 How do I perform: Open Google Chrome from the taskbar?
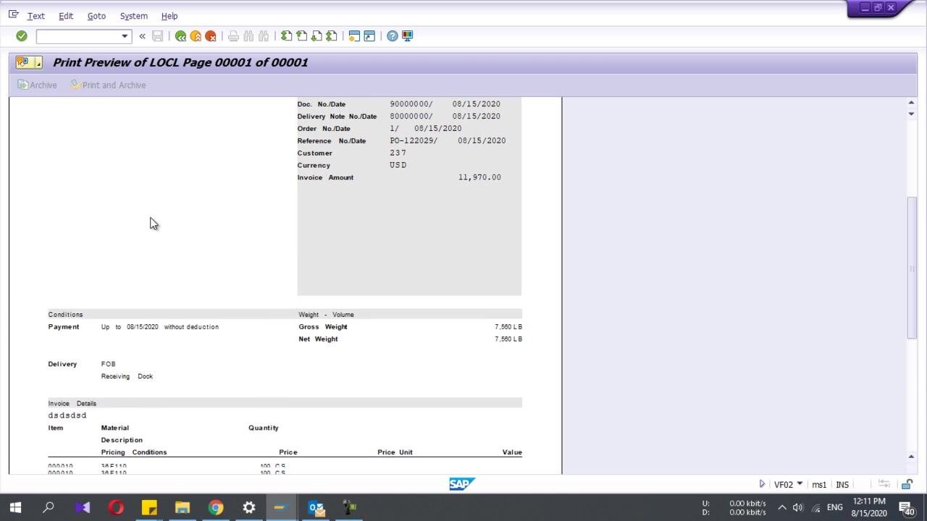click(216, 507)
